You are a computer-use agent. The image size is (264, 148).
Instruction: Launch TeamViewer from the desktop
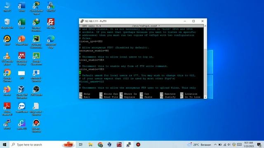click(x=22, y=108)
